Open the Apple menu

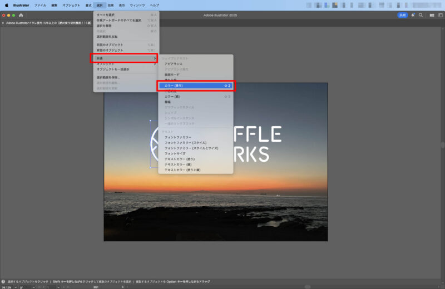click(x=7, y=4)
